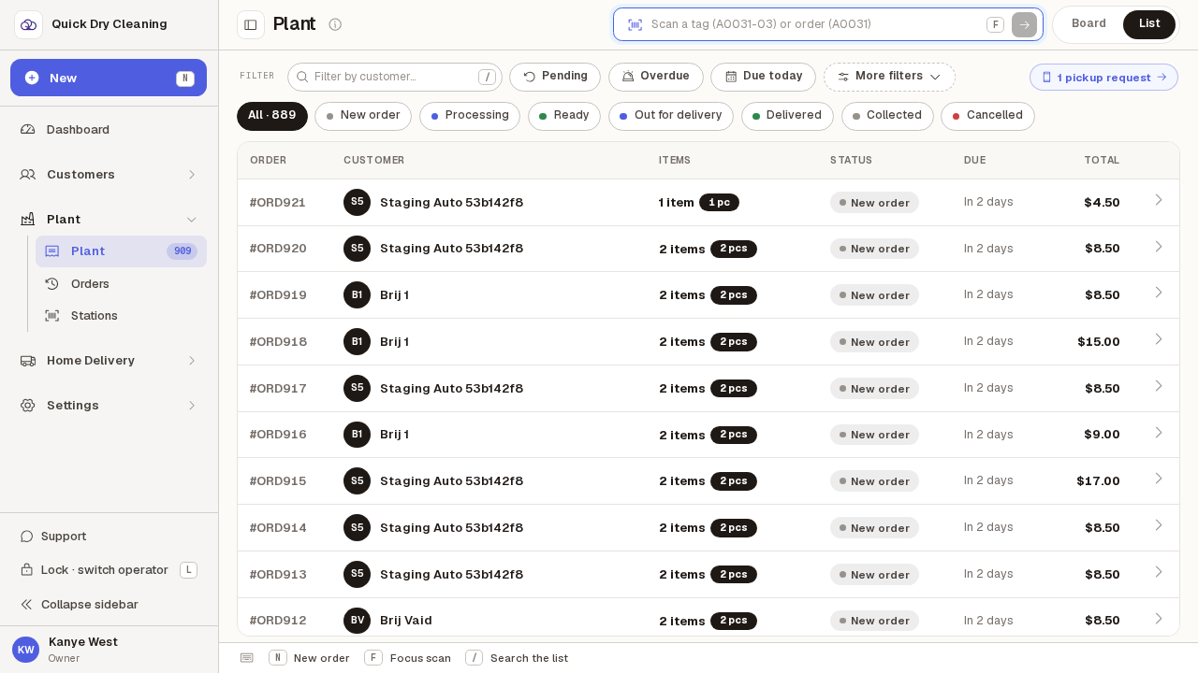Expand More filters dropdown
Image resolution: width=1198 pixels, height=673 pixels.
pos(889,77)
